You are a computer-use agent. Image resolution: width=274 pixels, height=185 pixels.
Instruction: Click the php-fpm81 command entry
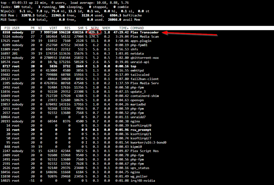point(139,45)
